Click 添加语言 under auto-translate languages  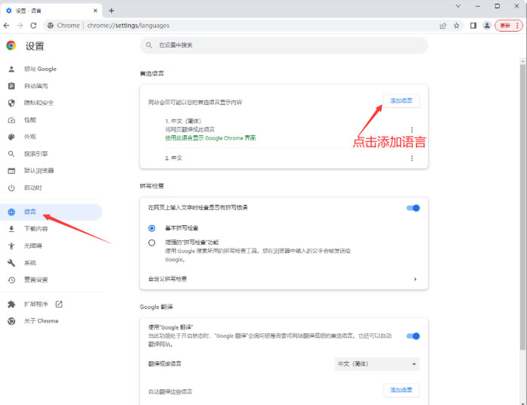coord(401,390)
